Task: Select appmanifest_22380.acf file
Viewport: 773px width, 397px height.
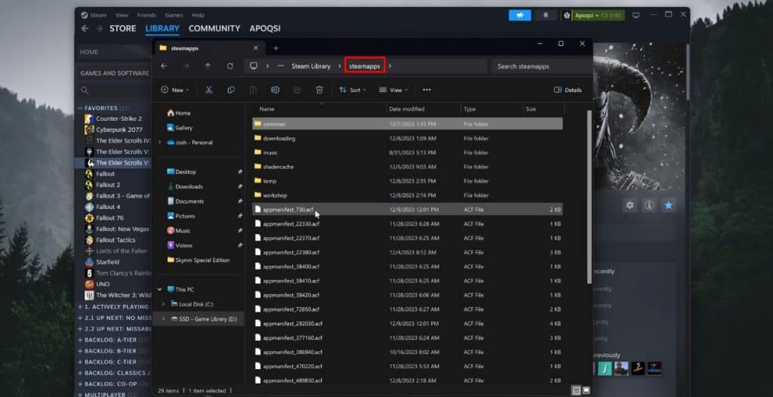Action: 407,252
